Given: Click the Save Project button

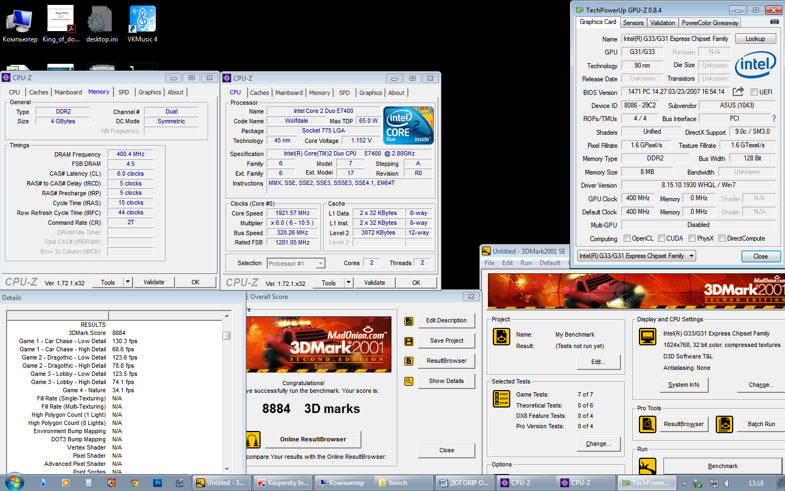Looking at the screenshot, I should click(x=446, y=340).
